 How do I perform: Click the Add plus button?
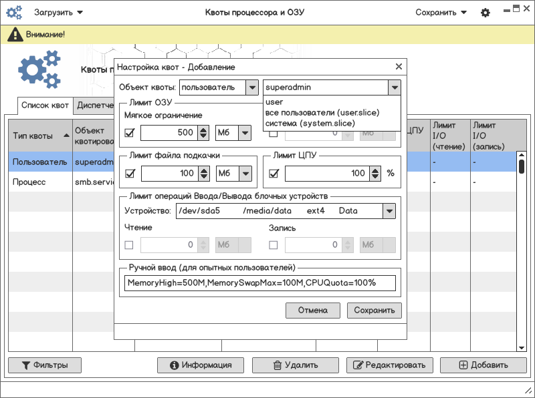[483, 365]
